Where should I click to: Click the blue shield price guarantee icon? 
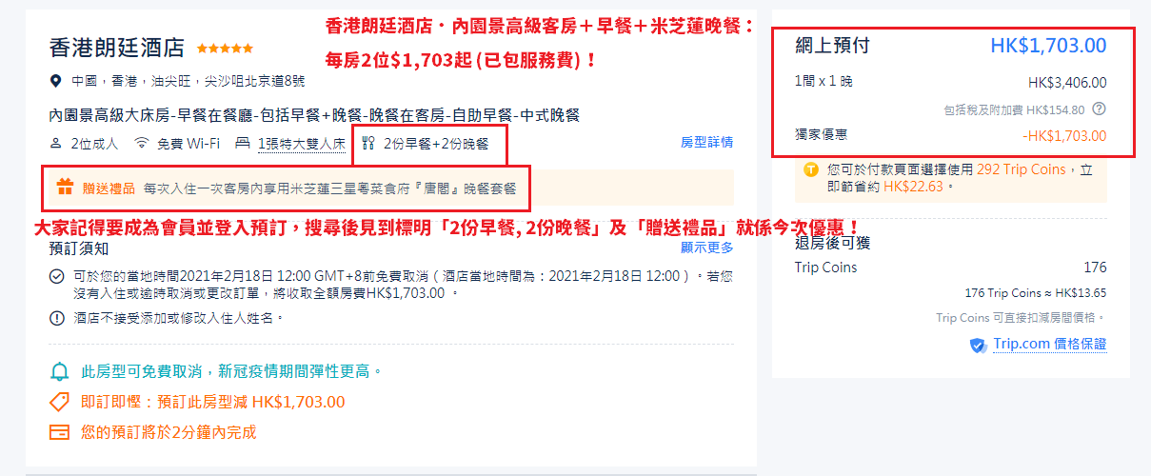click(978, 346)
